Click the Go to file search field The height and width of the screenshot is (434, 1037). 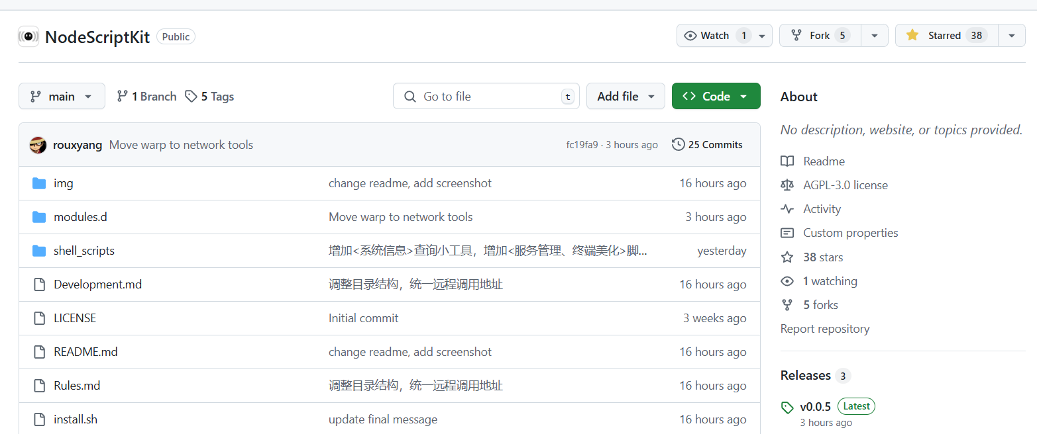point(486,96)
